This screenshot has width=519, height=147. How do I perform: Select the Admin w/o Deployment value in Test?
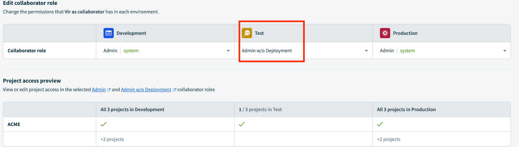click(267, 51)
